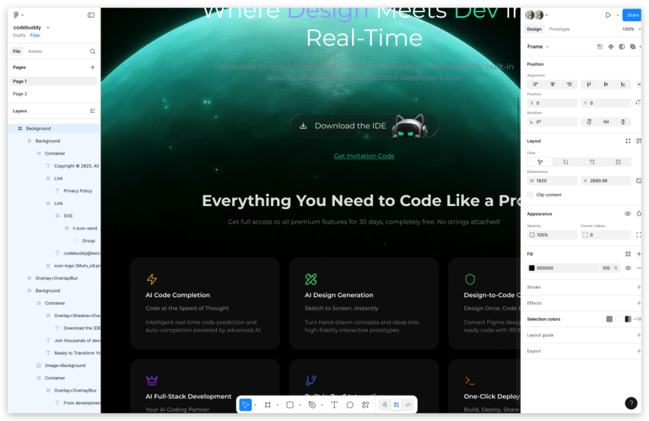Select the Comment tool

click(350, 405)
